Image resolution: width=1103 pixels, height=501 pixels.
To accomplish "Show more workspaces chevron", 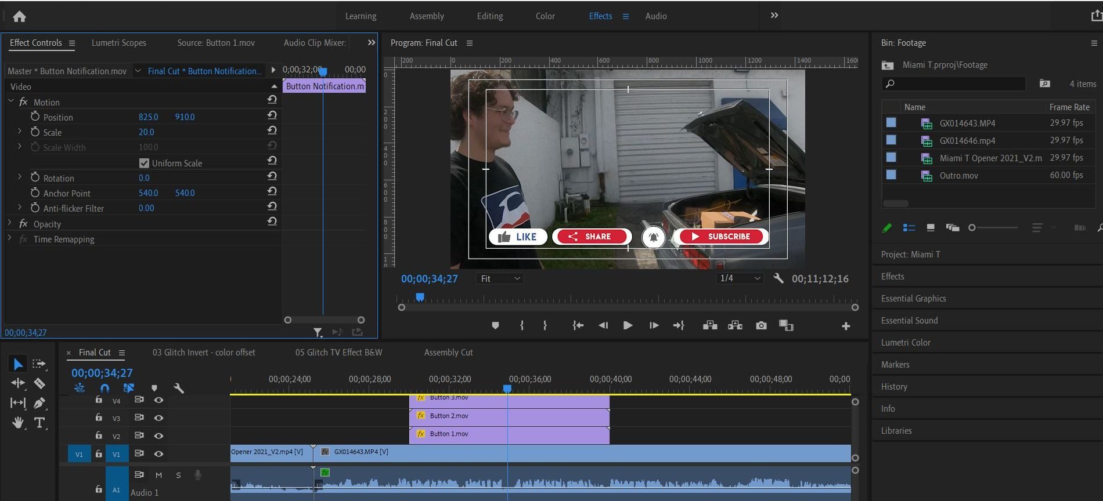I will click(x=774, y=16).
